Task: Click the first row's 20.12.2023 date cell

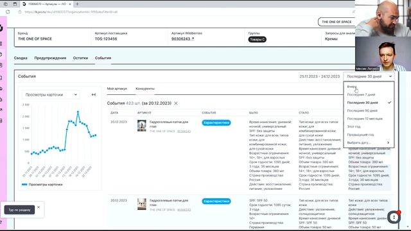Action: click(x=118, y=122)
